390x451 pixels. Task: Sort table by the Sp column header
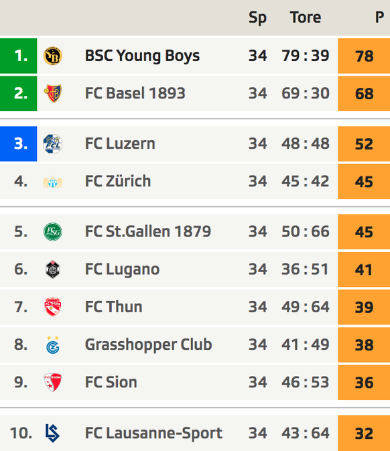coord(258,17)
